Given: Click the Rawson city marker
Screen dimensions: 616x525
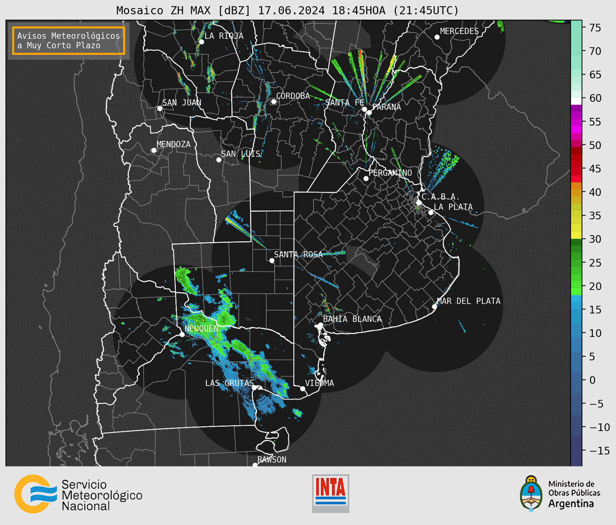Looking at the screenshot, I should point(255,465).
